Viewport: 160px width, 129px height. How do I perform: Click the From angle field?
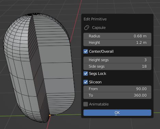click(x=117, y=89)
